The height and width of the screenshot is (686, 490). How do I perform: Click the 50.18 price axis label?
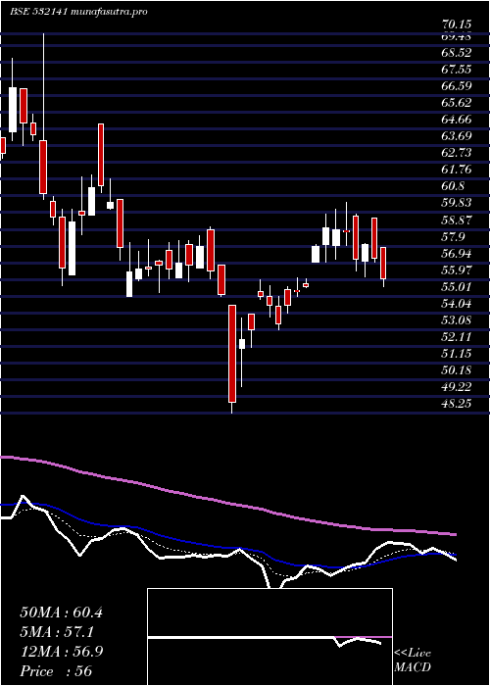tap(457, 370)
